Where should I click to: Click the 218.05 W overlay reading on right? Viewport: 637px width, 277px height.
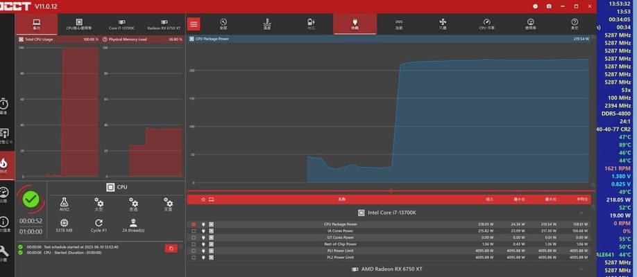618,199
